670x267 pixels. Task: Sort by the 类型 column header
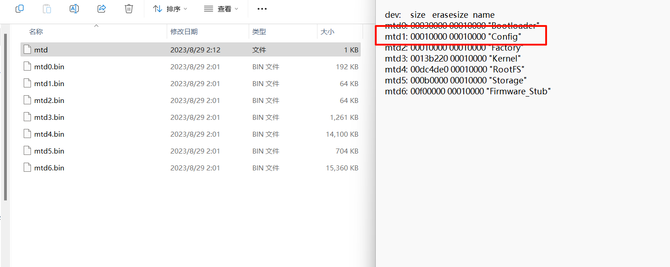[x=259, y=32]
